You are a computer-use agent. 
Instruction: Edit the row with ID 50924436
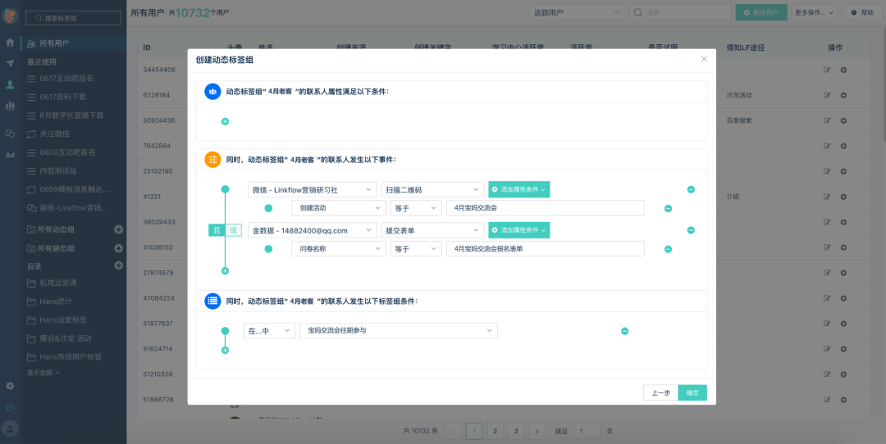click(827, 120)
